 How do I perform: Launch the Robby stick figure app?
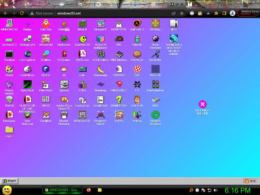(x=27, y=25)
